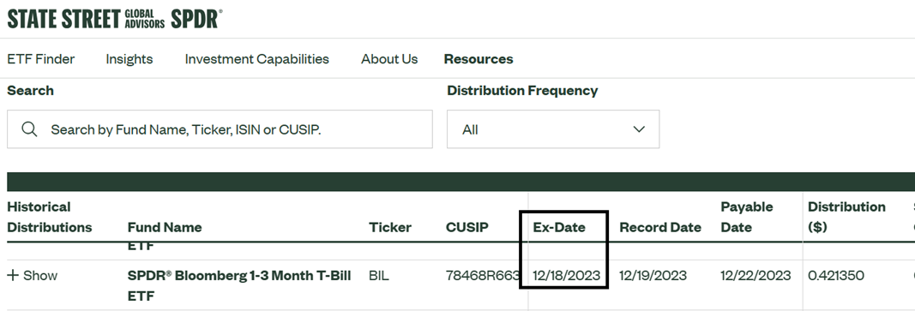
Task: Open the SPDR Bloomberg 1-3 Month T-Bill ETF link
Action: (x=239, y=285)
